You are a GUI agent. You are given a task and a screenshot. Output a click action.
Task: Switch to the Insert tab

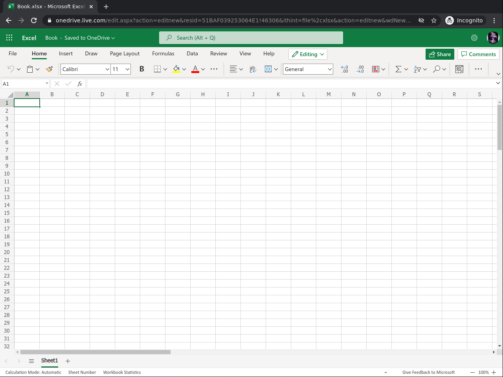click(66, 54)
